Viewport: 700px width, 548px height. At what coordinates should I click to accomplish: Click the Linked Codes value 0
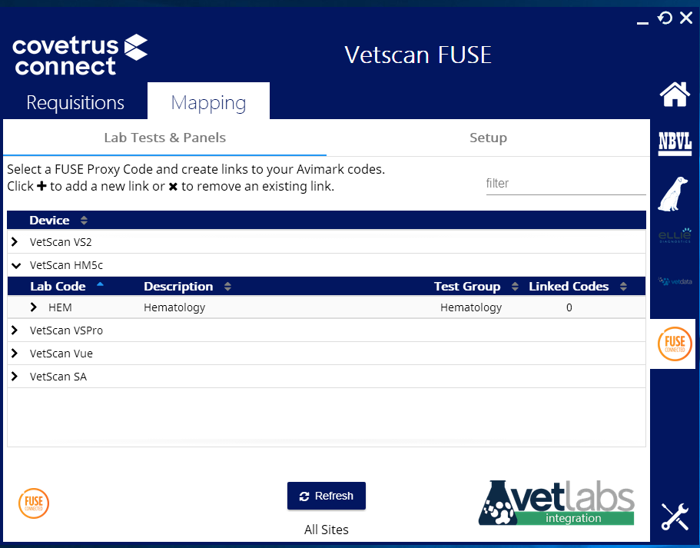pos(569,307)
